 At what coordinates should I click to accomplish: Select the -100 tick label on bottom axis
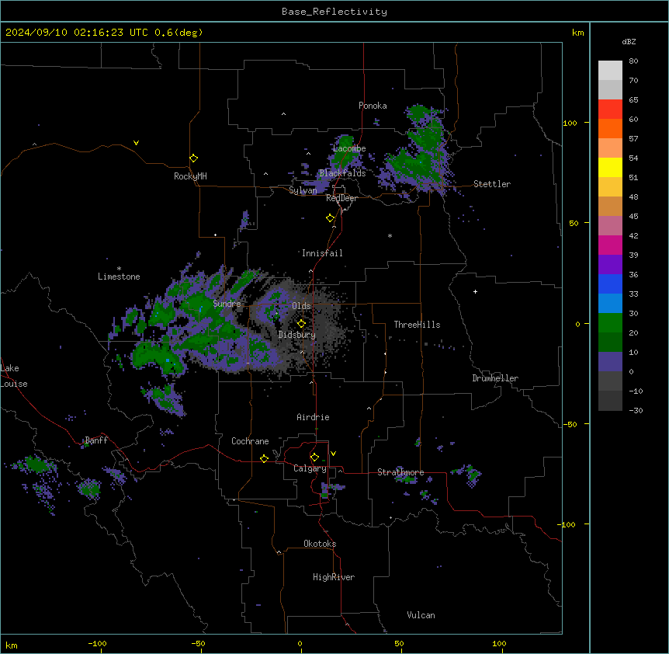97,644
